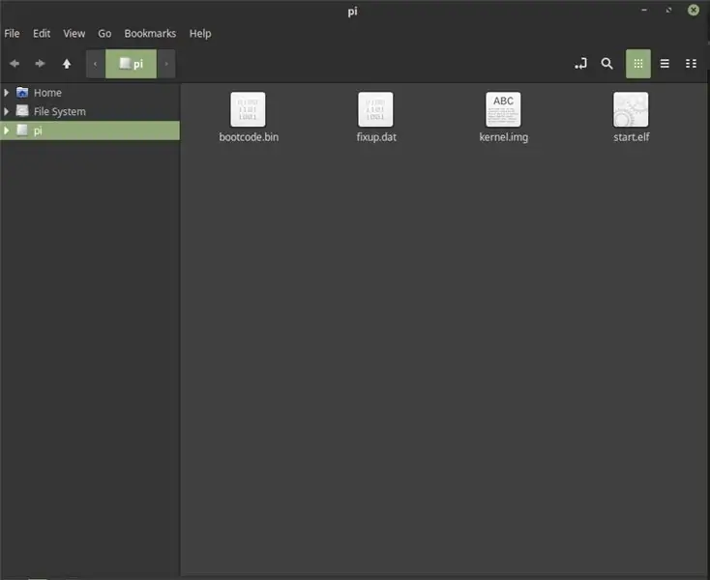Maximize the pi window

[668, 10]
